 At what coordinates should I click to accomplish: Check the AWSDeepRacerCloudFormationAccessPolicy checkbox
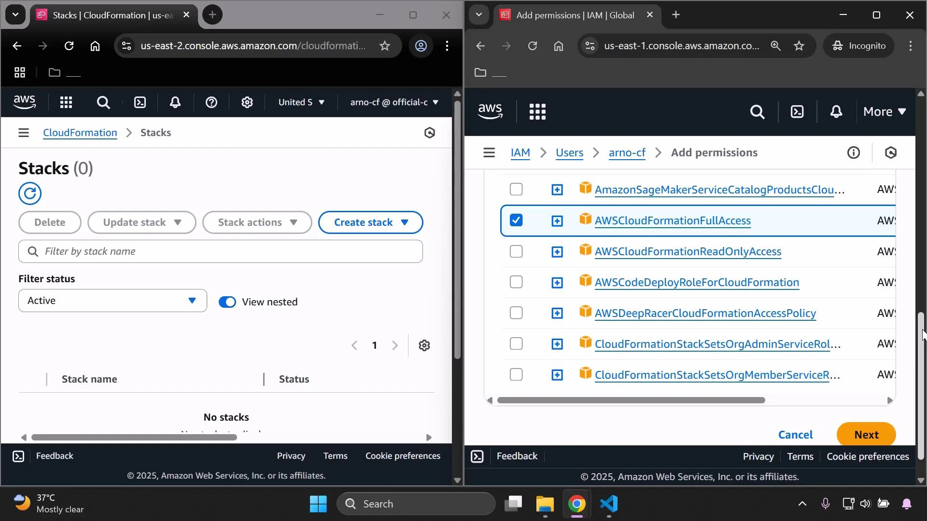click(516, 313)
